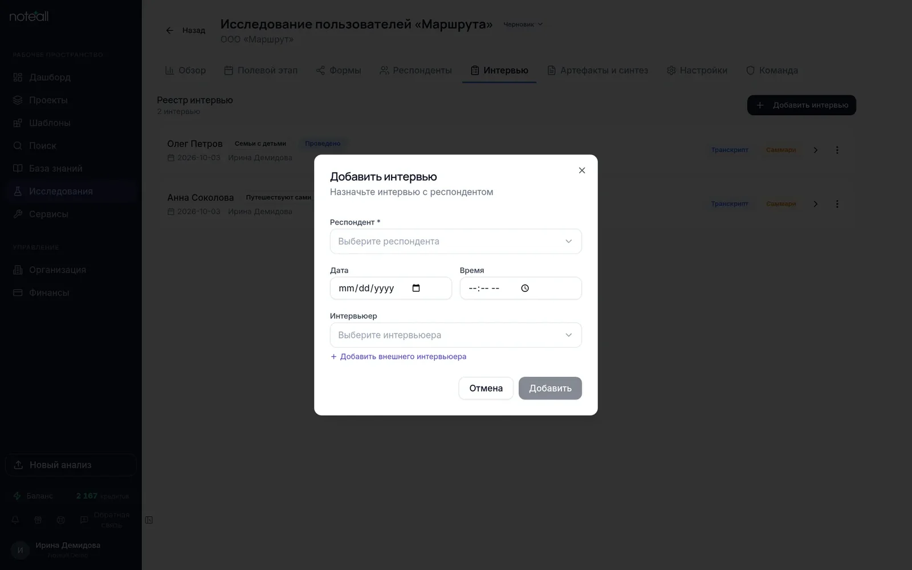Screen dimensions: 912x570
Task: Click Транскрипт badge for Олег Петров
Action: [730, 150]
